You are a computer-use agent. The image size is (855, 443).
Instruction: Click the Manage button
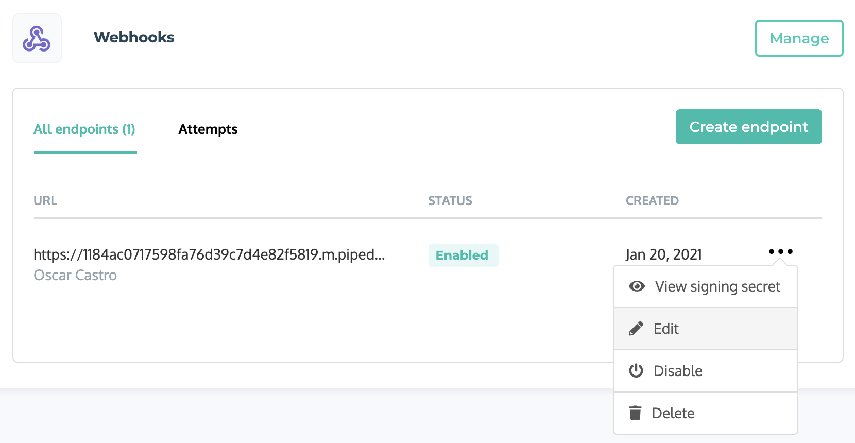[799, 38]
